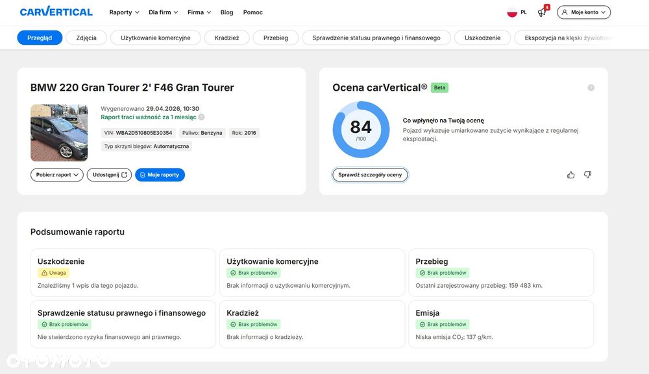Click the VIN number chip
Viewport: 649px width, 374px height.
pyautogui.click(x=138, y=133)
